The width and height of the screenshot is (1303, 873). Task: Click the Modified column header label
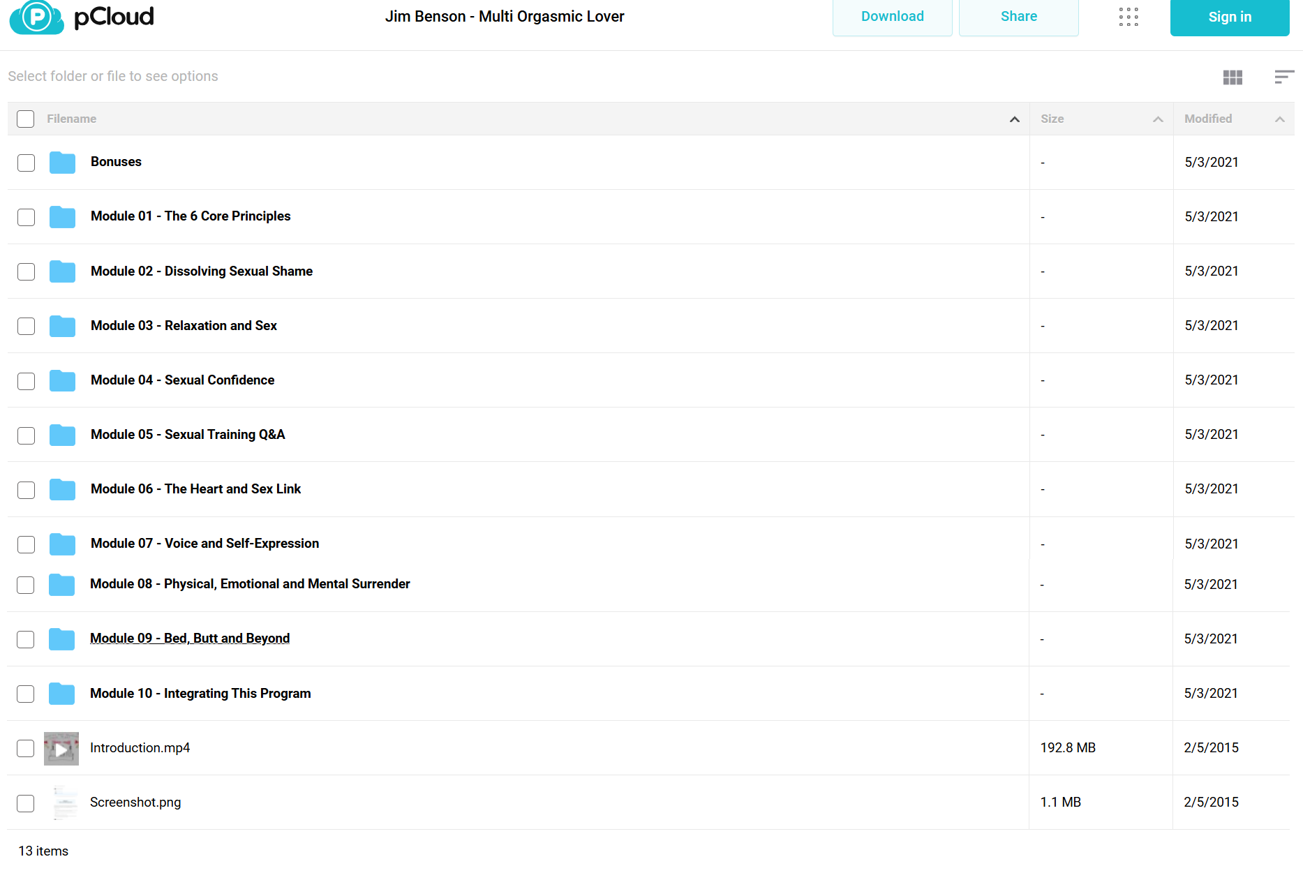(x=1208, y=119)
